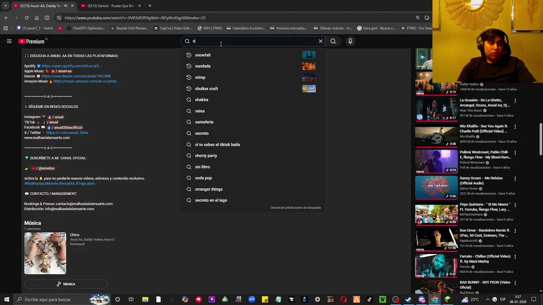Go to the browser home page
The height and width of the screenshot is (305, 543).
pos(36,18)
